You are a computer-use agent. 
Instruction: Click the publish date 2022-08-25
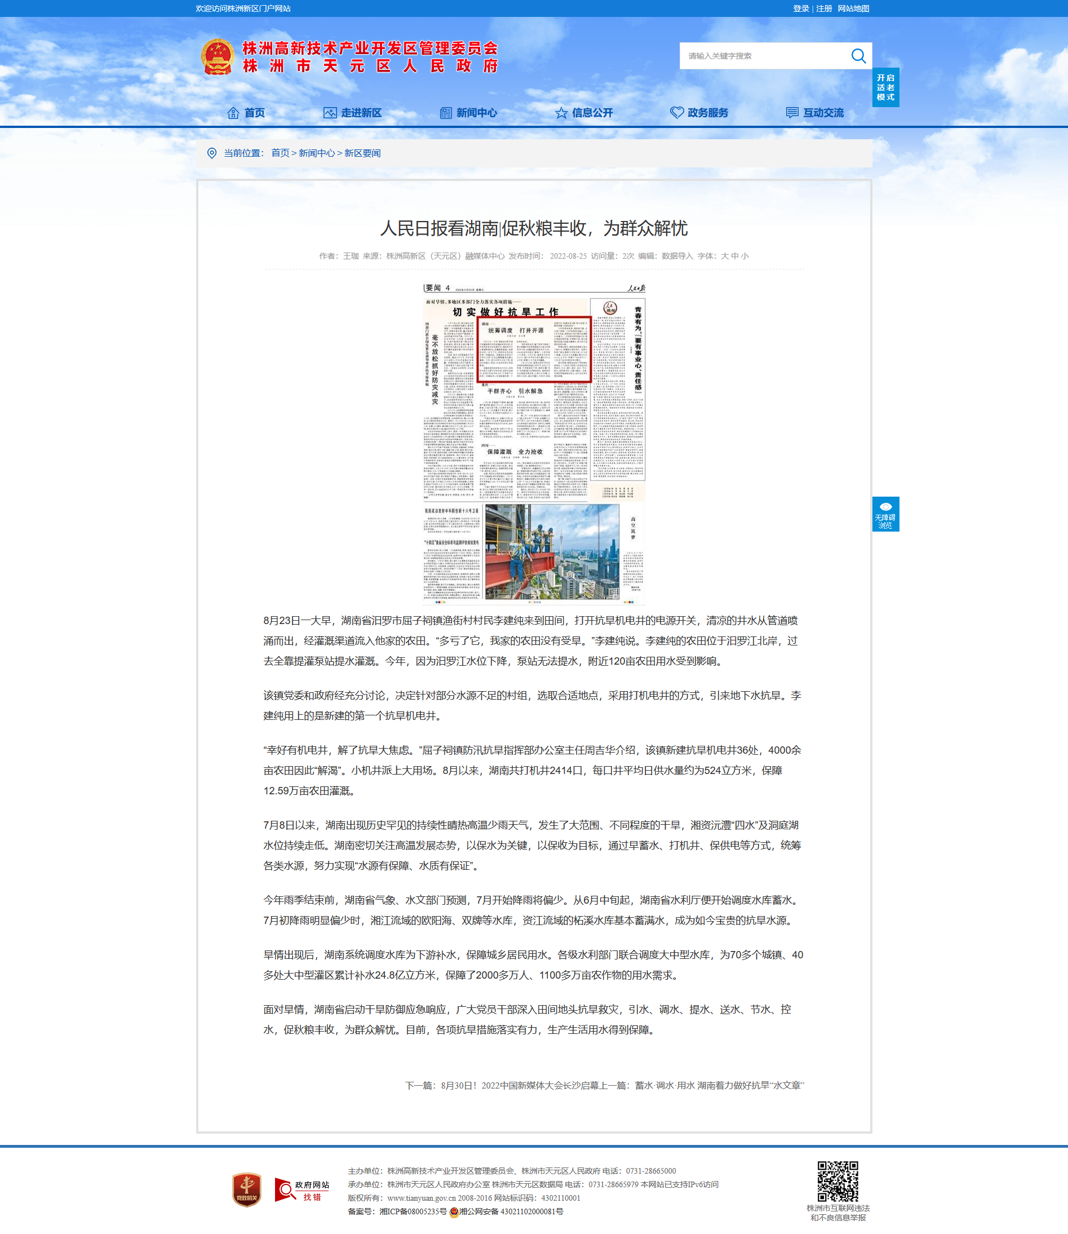tap(568, 256)
